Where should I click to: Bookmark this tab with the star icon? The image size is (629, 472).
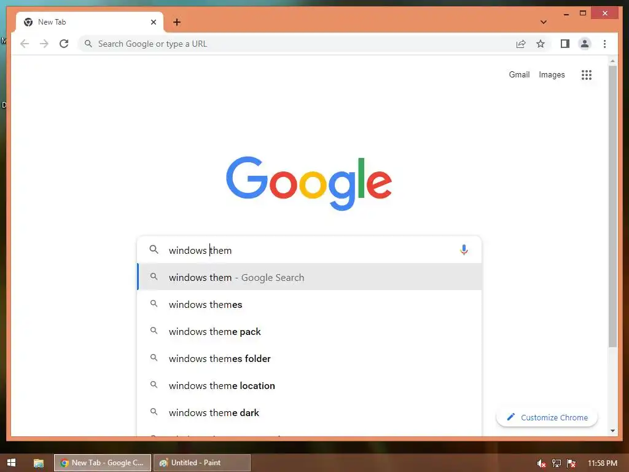541,44
